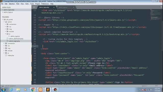Click the job_portal folder icon
163x92 pixels.
[5, 19]
